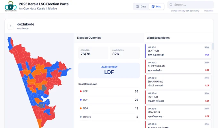Screen dimensions: 218x128
Task: Open the Disclaimer link
Action: point(209,11)
